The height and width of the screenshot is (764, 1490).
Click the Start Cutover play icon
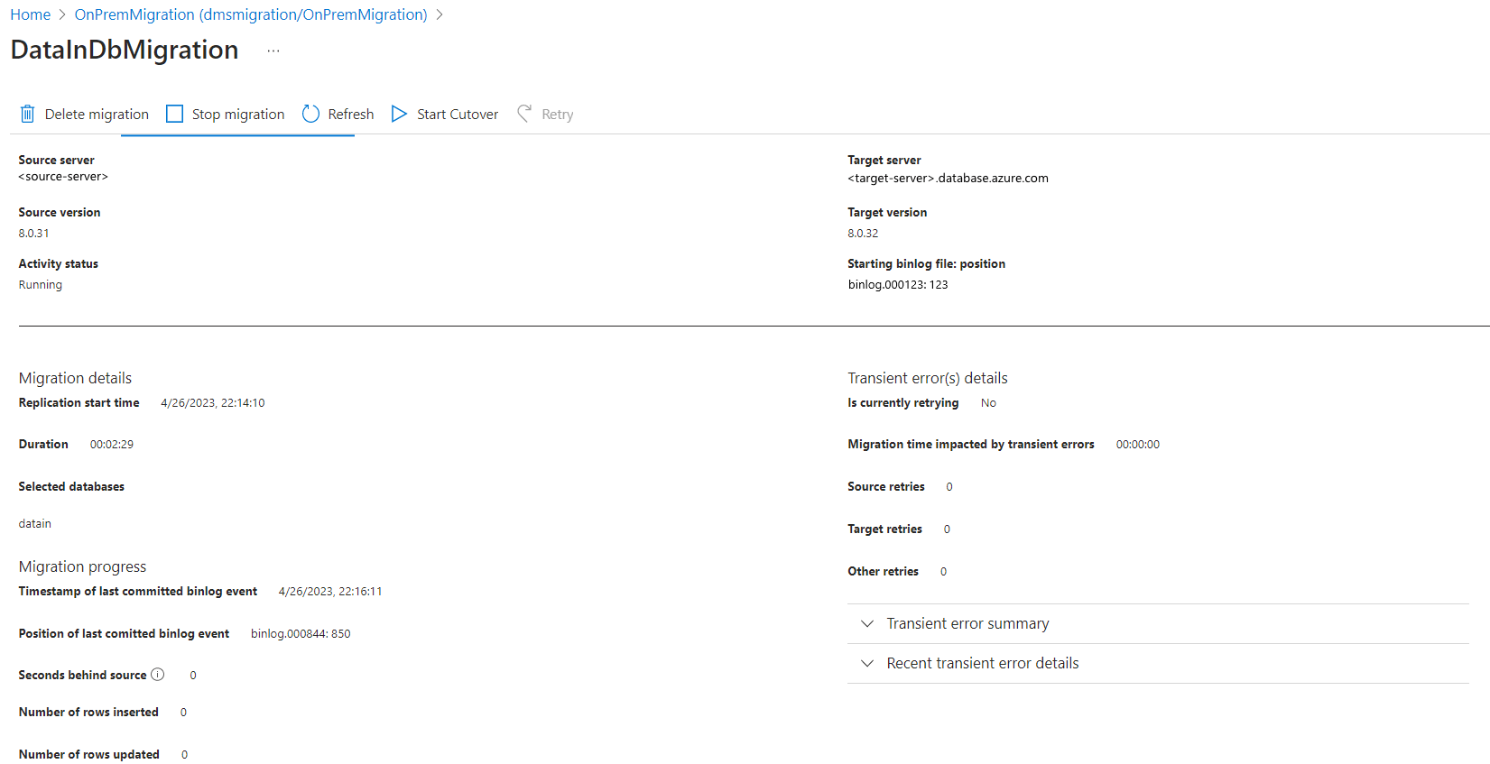click(399, 114)
